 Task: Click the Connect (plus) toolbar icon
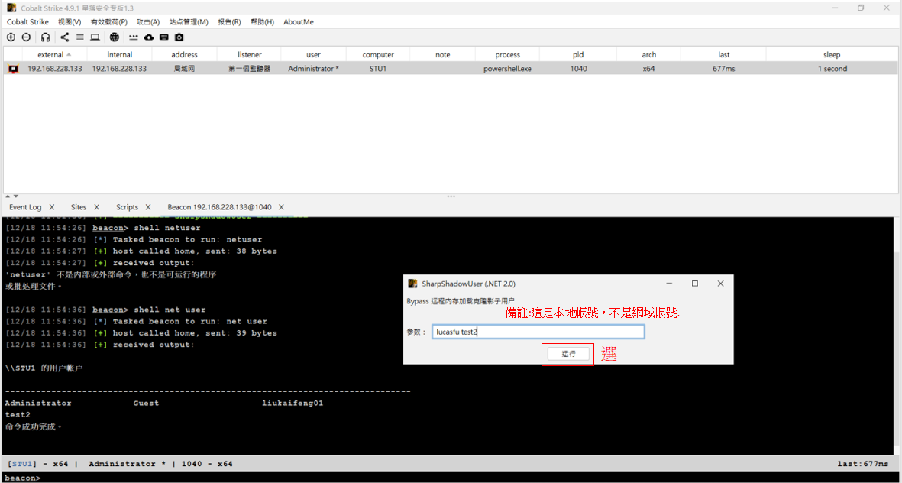(x=11, y=37)
